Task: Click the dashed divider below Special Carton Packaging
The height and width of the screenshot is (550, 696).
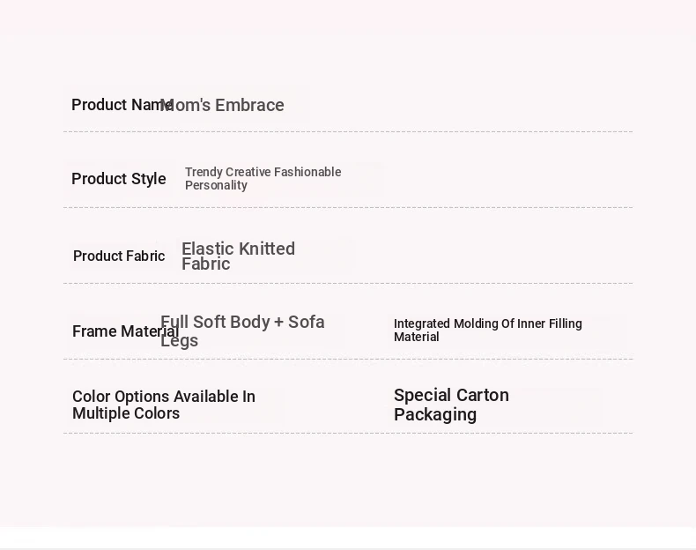Action: tap(511, 434)
